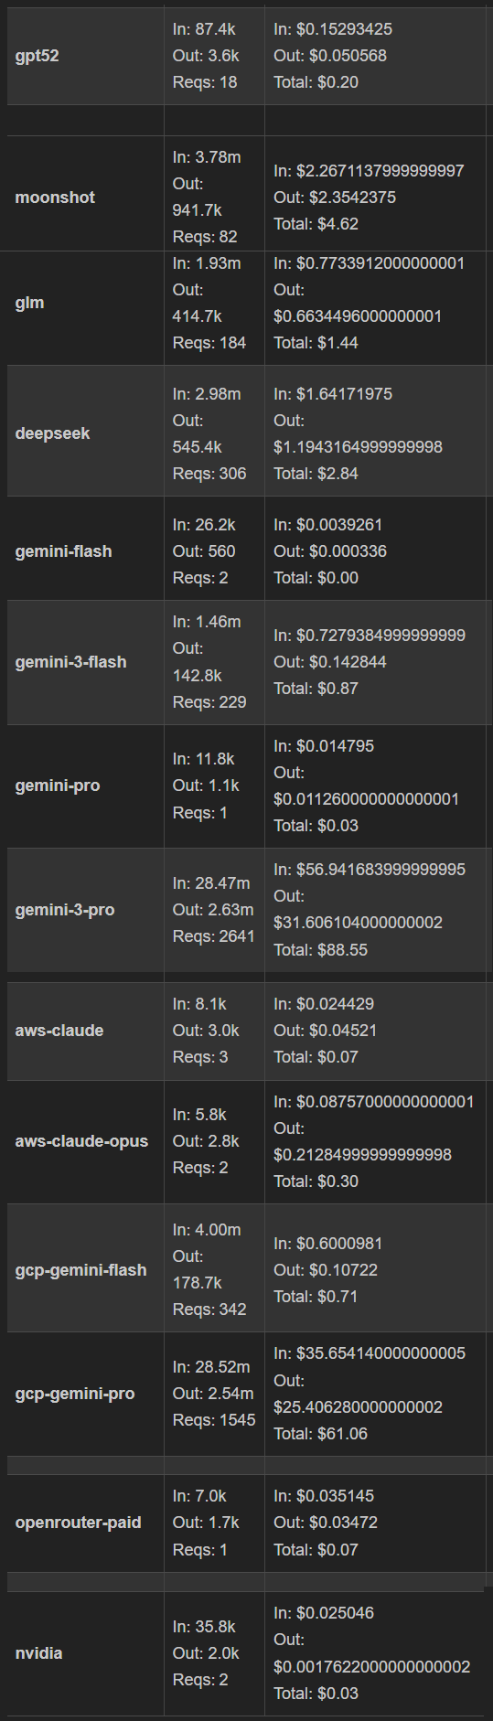Image resolution: width=493 pixels, height=1721 pixels.
Task: Click gemini-3-pro total cost $88.55
Action: (320, 950)
